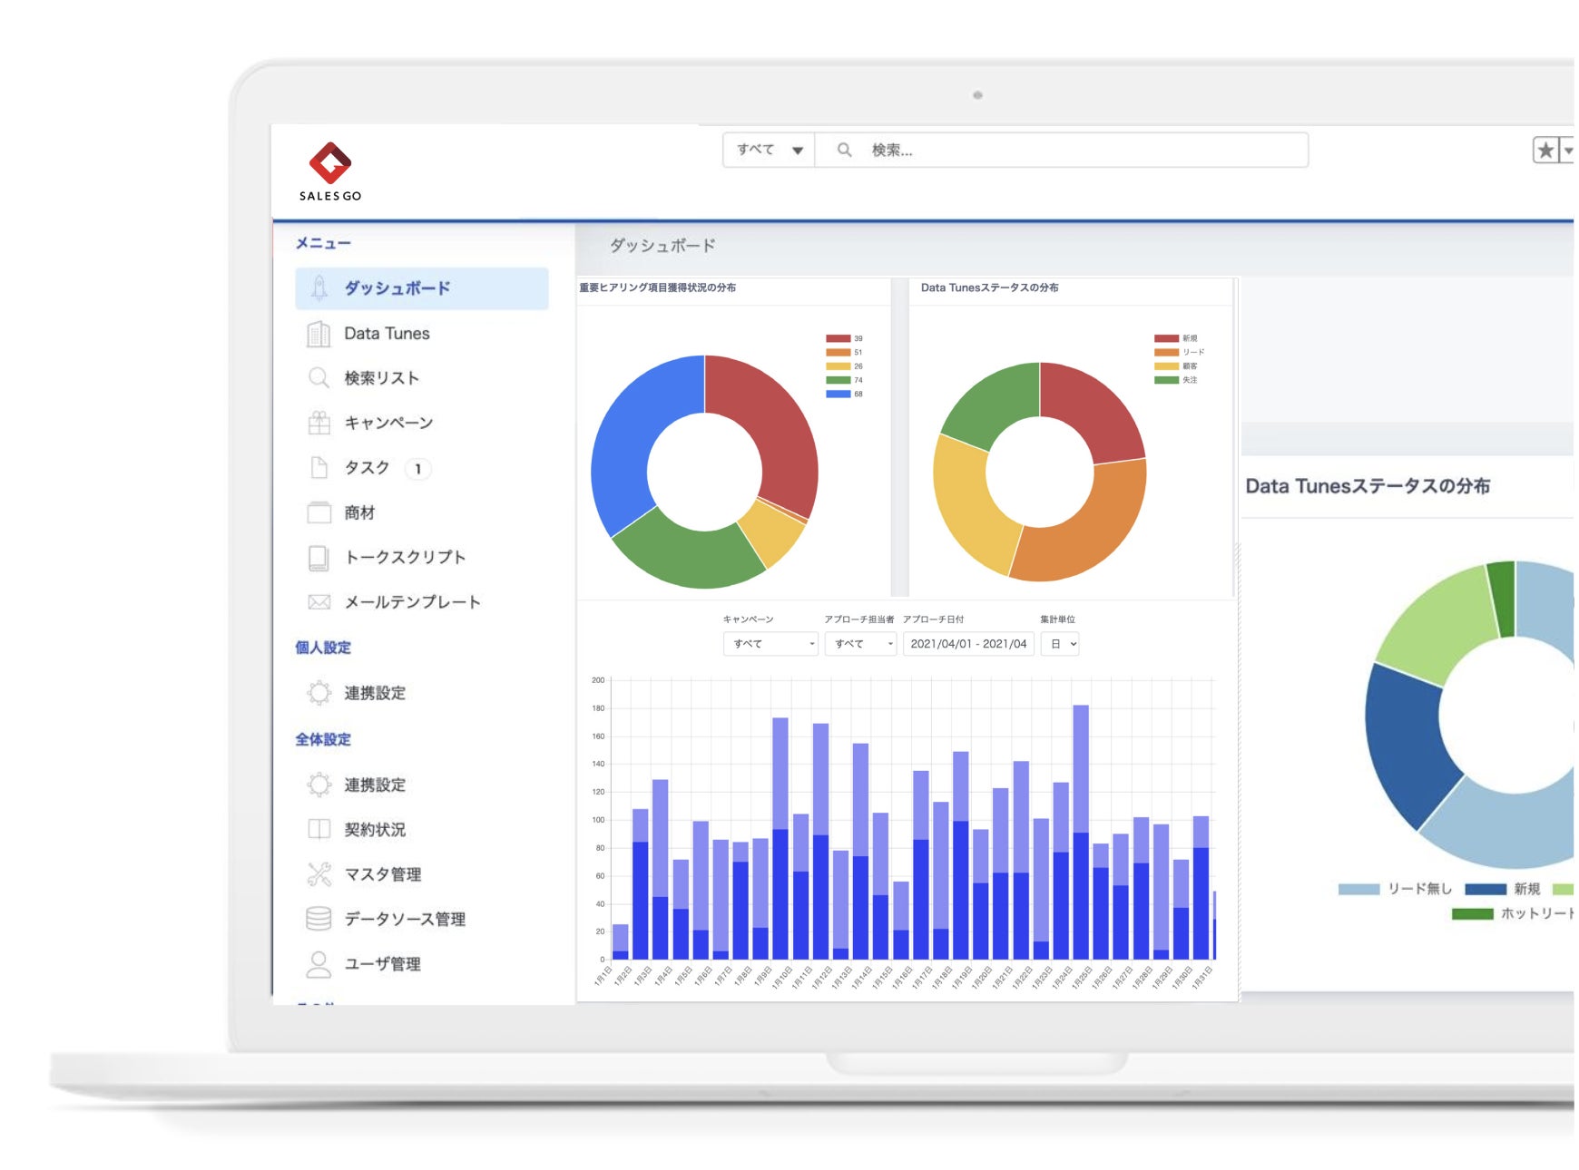Click the キャンペーン gift icon
The height and width of the screenshot is (1170, 1579).
coord(319,423)
